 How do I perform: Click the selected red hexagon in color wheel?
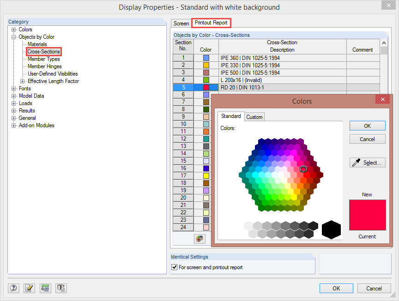coord(303,169)
